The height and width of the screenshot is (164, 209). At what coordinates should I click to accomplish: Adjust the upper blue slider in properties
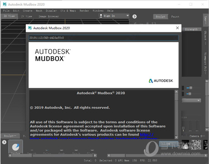pyautogui.click(x=191, y=88)
